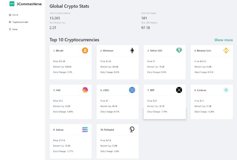Select the 9. Solana card
Viewport: 237px width, 160px height.
(x=70, y=141)
